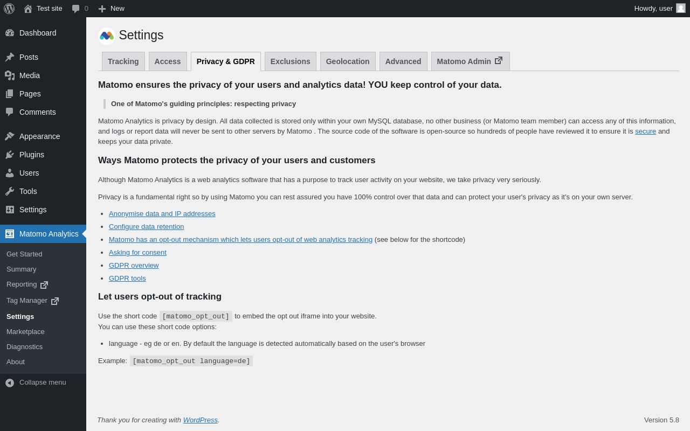Open the Matomo Admin external tab
The height and width of the screenshot is (431, 690).
tap(470, 61)
